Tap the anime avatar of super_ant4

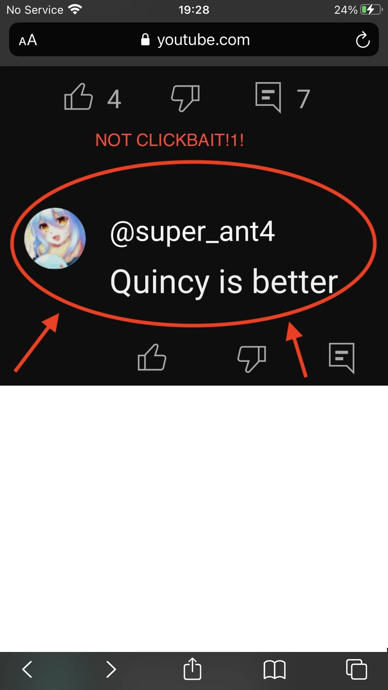point(55,238)
